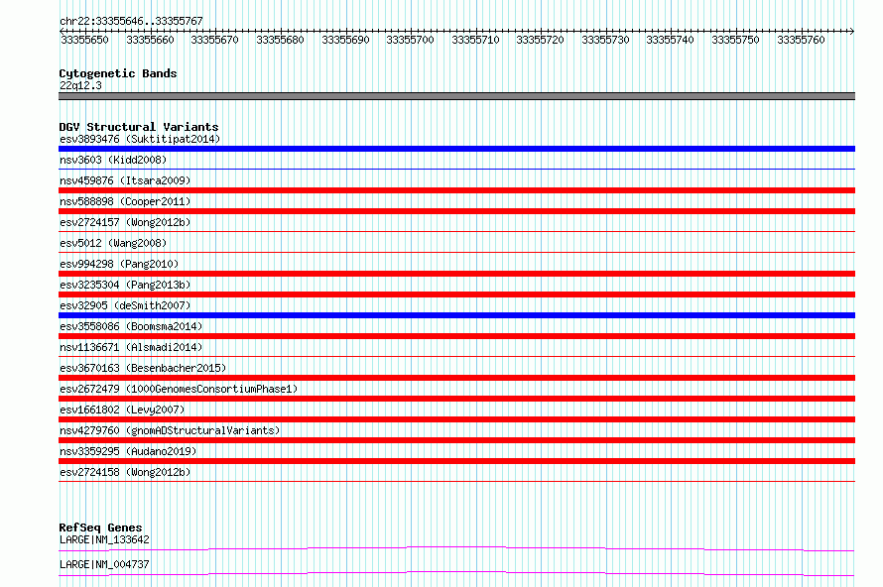Select the red bar under esv3670163
The image size is (883, 587).
(456, 378)
